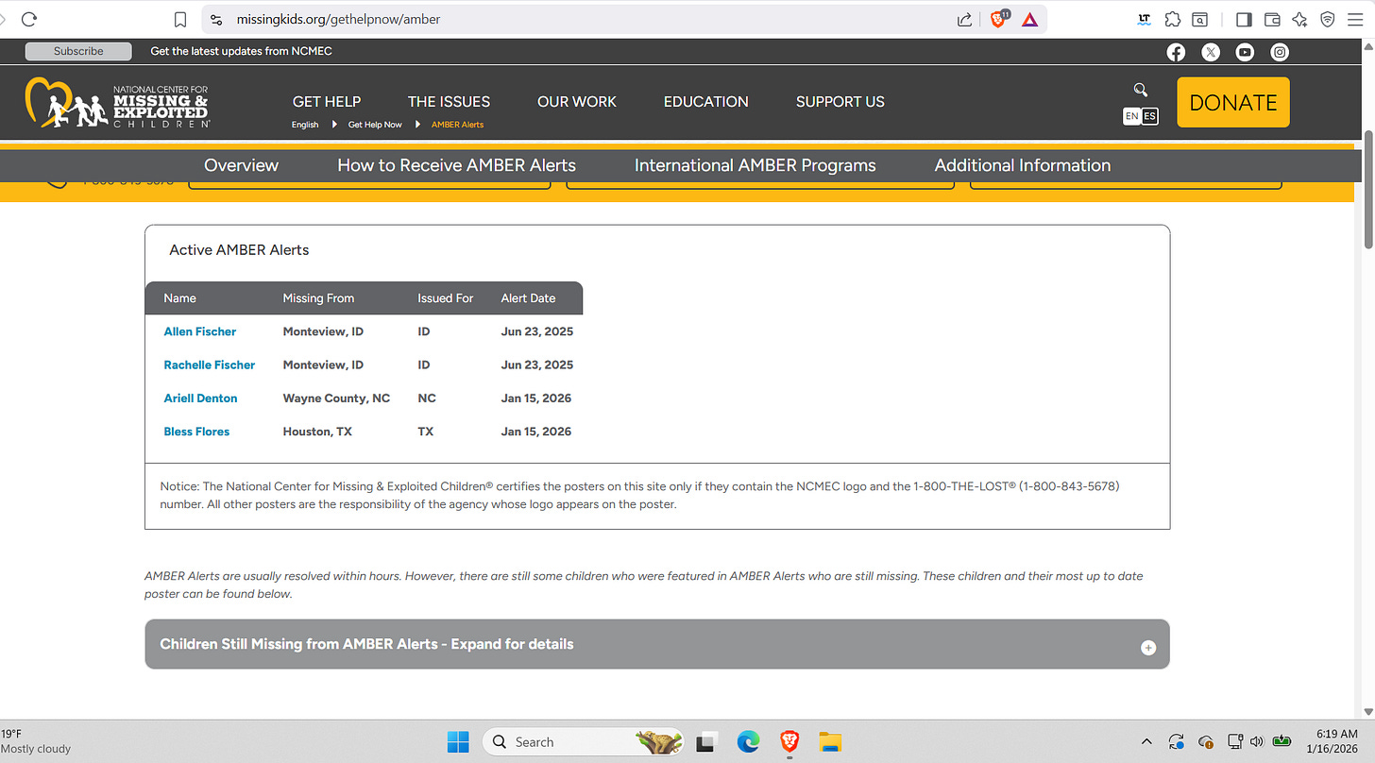Open site settings icon in the address bar
The image size is (1375, 763).
pos(216,19)
